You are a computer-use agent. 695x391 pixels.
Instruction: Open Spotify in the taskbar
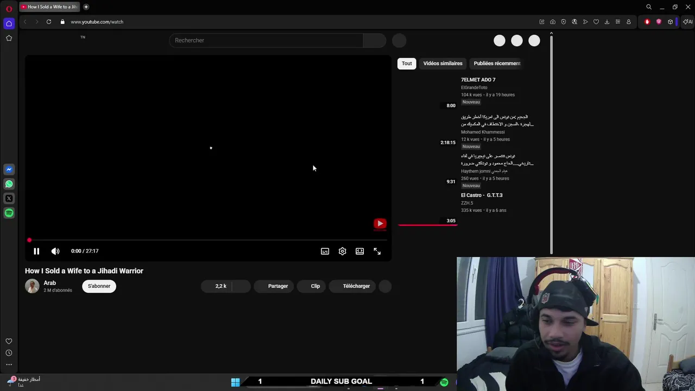(444, 382)
